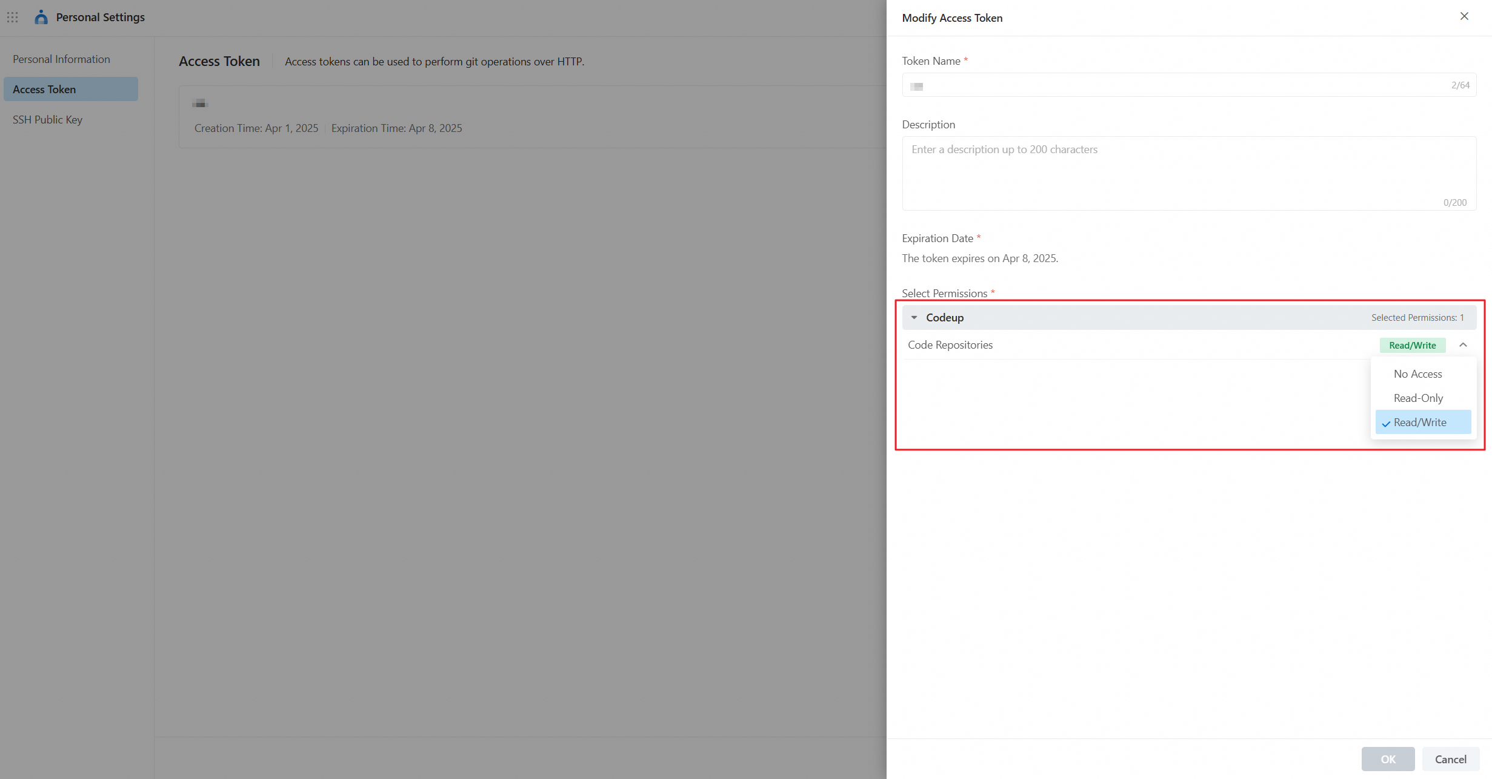Choose Read-Only permission option

(x=1418, y=398)
